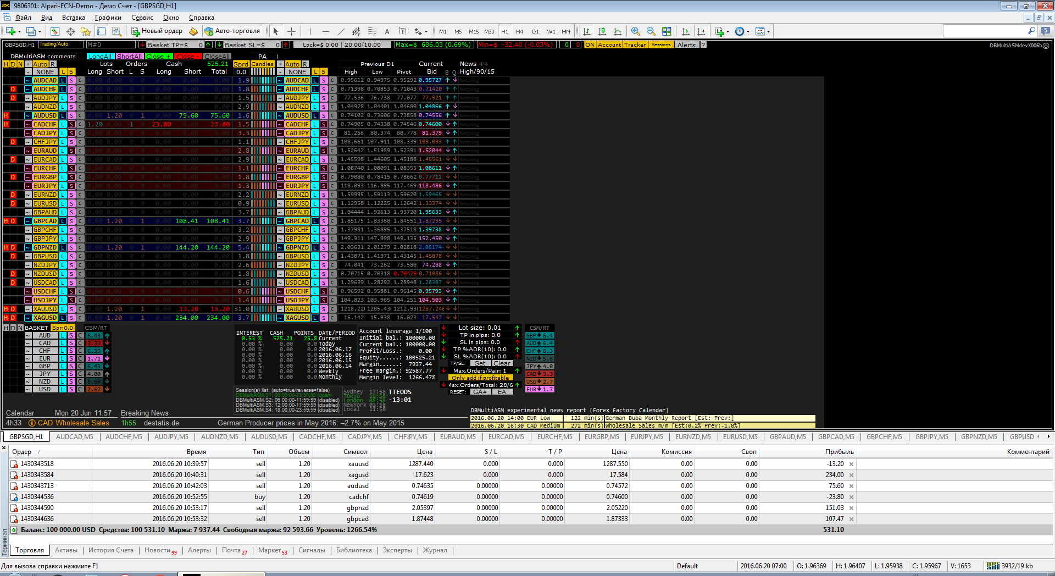Expand the Profiles dropdown arrow
Viewport: 1055px width, 576px height.
pos(40,31)
